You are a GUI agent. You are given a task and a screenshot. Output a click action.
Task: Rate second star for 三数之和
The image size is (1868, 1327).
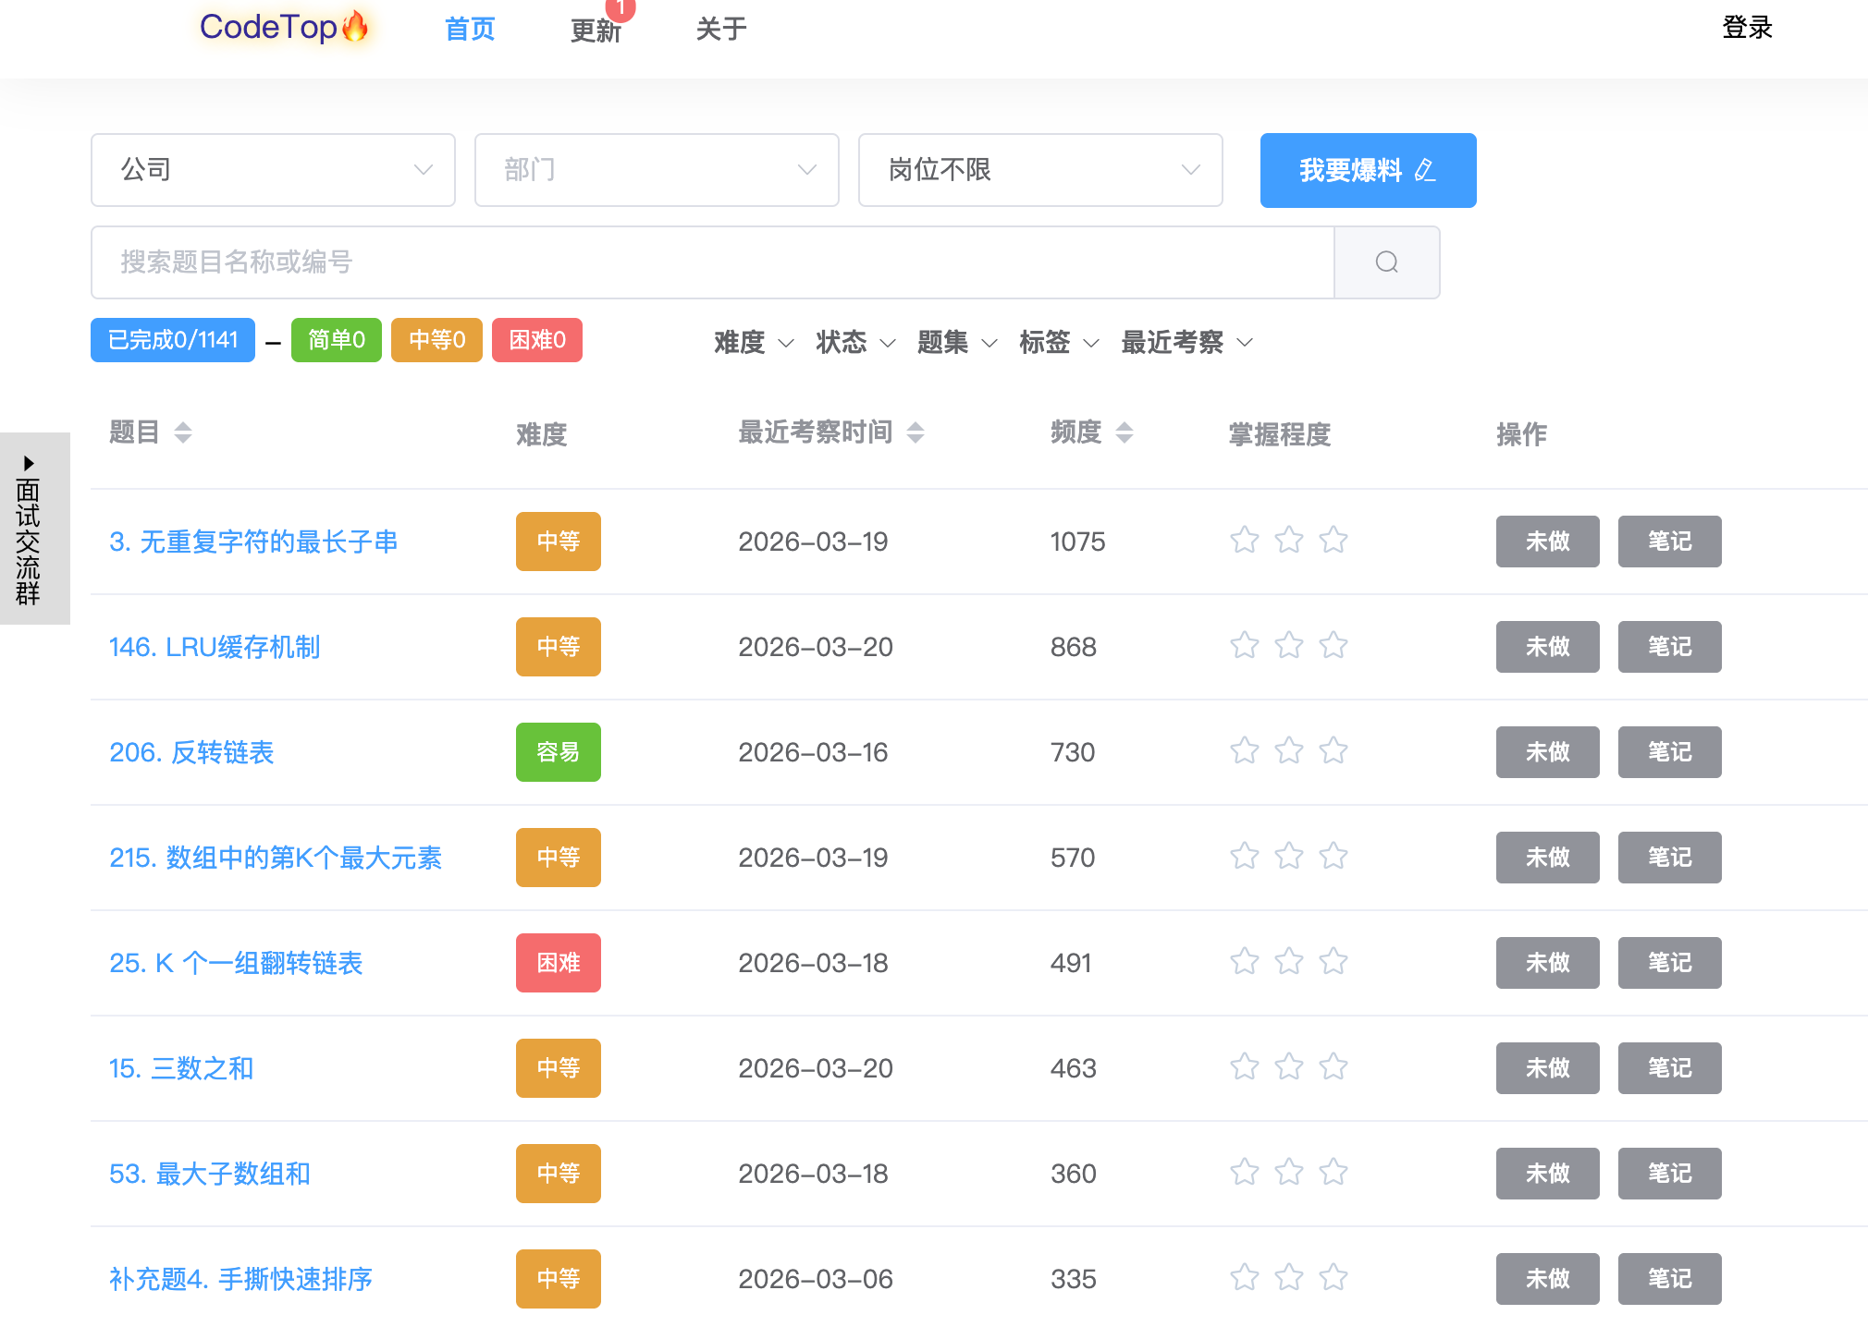(1289, 1066)
